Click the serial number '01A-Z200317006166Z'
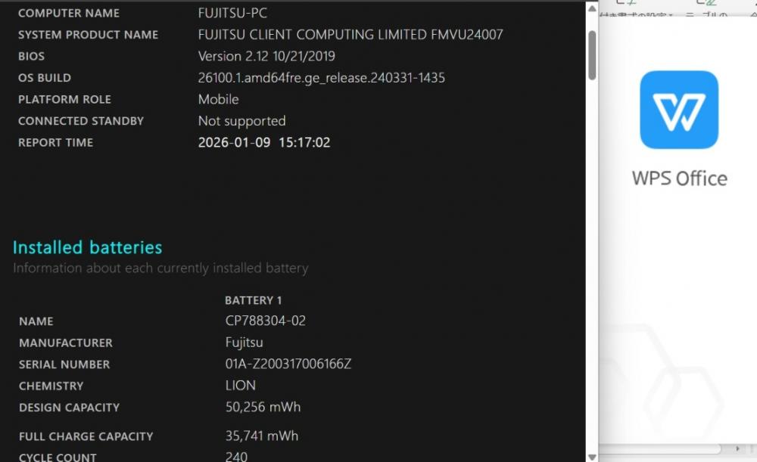Image resolution: width=757 pixels, height=462 pixels. click(x=288, y=364)
